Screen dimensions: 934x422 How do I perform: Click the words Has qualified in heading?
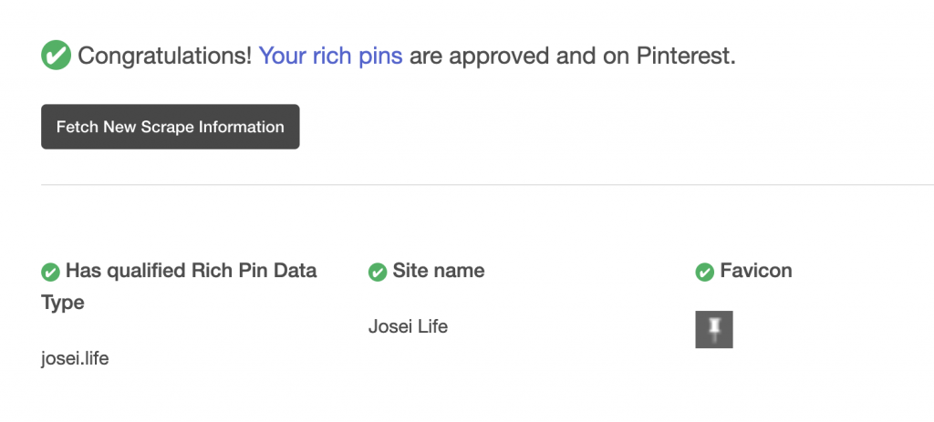coord(126,271)
